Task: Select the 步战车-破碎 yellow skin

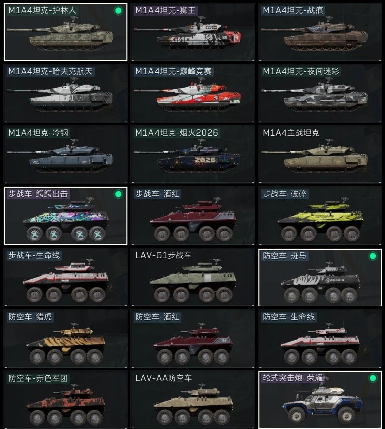Action: (320, 216)
